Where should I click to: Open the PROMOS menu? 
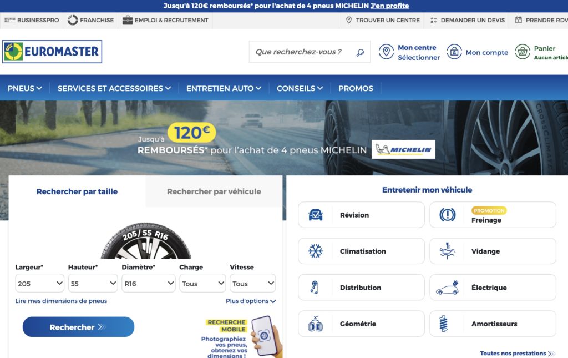[356, 88]
